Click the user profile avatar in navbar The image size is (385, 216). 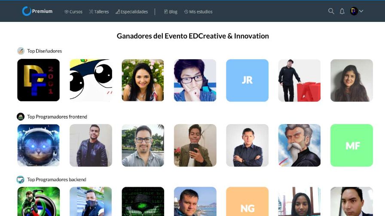354,11
